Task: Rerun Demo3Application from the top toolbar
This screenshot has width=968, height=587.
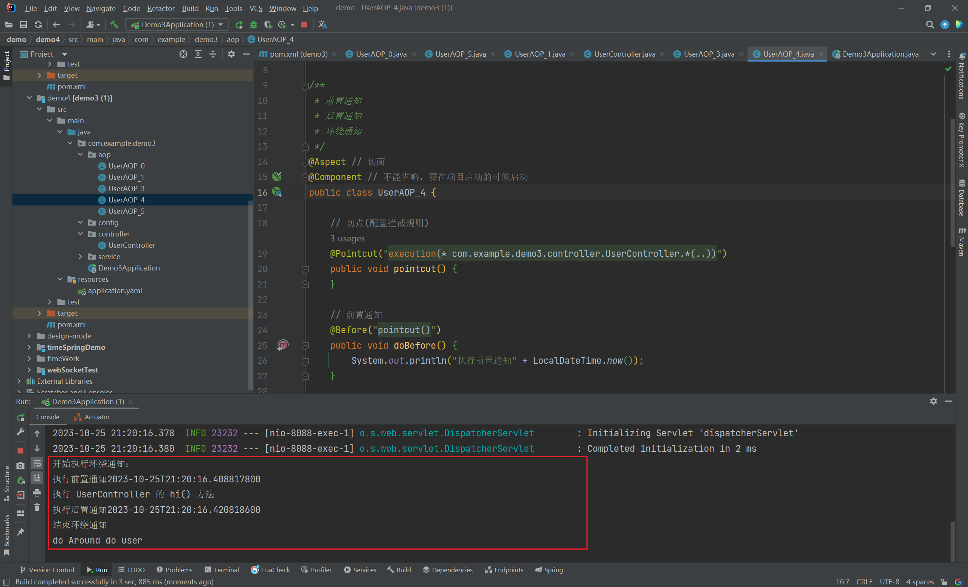Action: coord(239,25)
